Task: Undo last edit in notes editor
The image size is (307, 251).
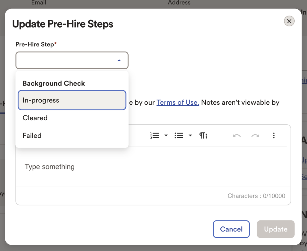Action: tap(237, 136)
